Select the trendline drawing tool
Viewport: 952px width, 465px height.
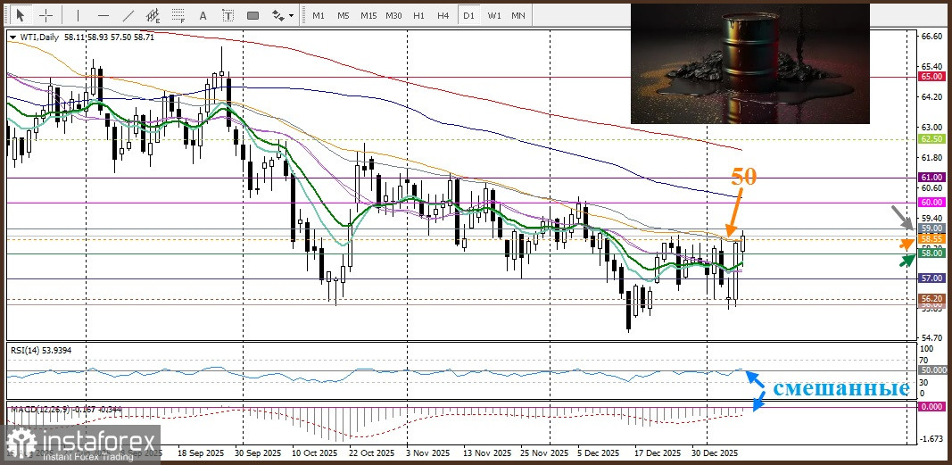128,14
